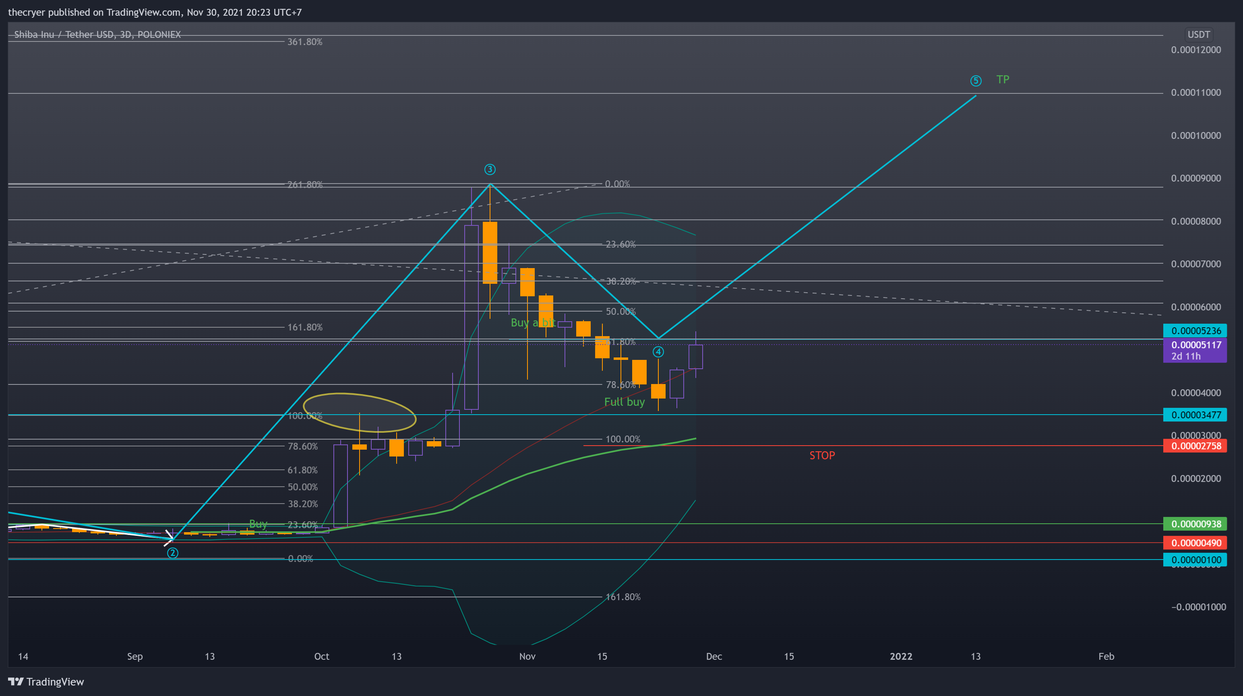
Task: Click the 261.80% Fibonacci label
Action: [305, 184]
